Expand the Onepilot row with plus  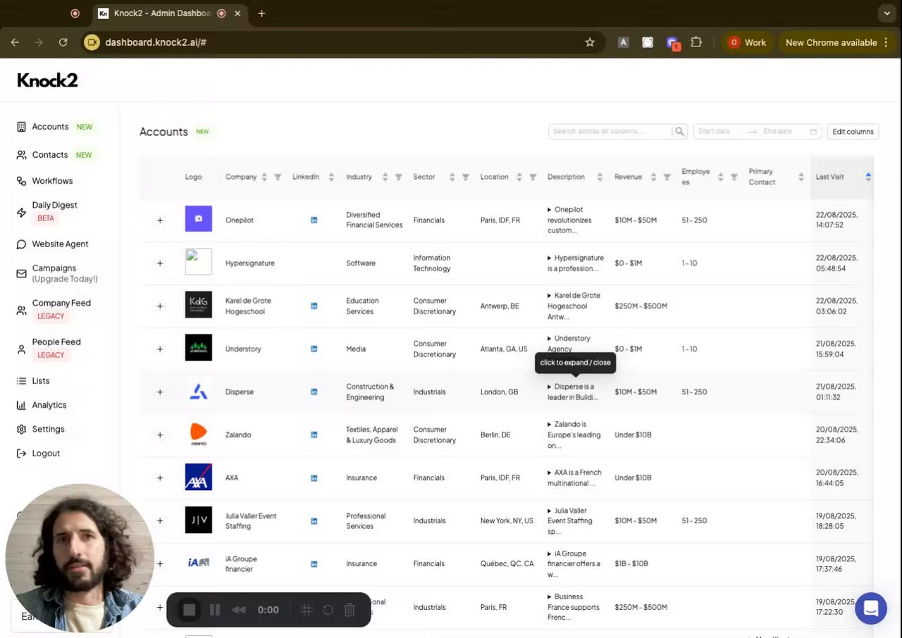tap(160, 220)
